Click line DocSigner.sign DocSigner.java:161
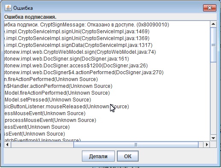This screenshot has width=221, height=168. click(x=67, y=59)
